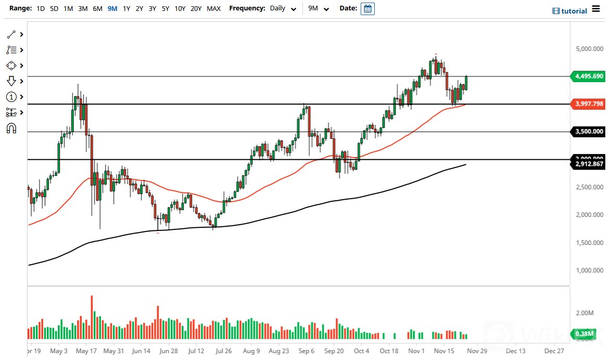The image size is (610, 362).
Task: Expand the line tool submenu arrow
Action: point(22,34)
